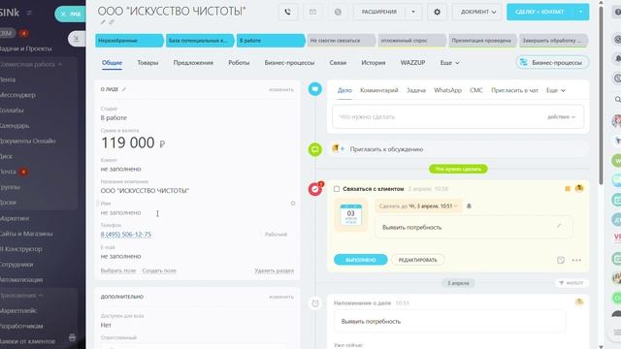621x349 pixels.
Task: Click the calendar date icon showing 03
Action: tap(351, 215)
